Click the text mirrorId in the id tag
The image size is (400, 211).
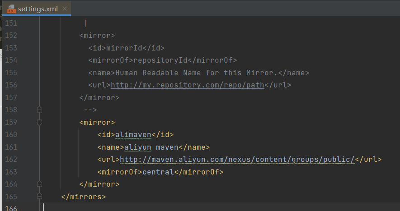point(124,48)
